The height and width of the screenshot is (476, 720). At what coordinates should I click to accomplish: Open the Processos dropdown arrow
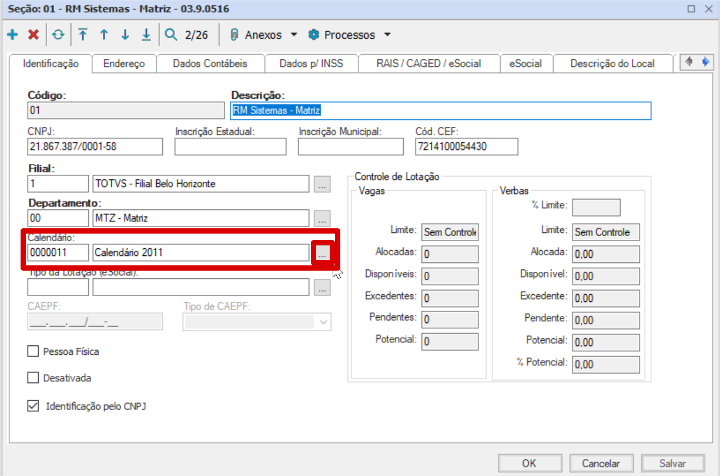(x=387, y=35)
